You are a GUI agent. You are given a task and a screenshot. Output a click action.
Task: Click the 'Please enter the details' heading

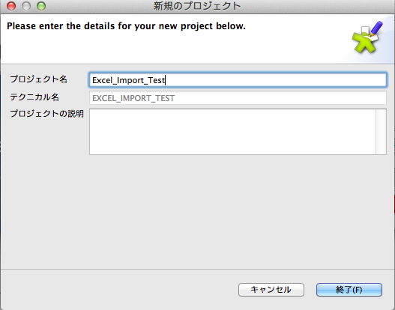[x=126, y=26]
